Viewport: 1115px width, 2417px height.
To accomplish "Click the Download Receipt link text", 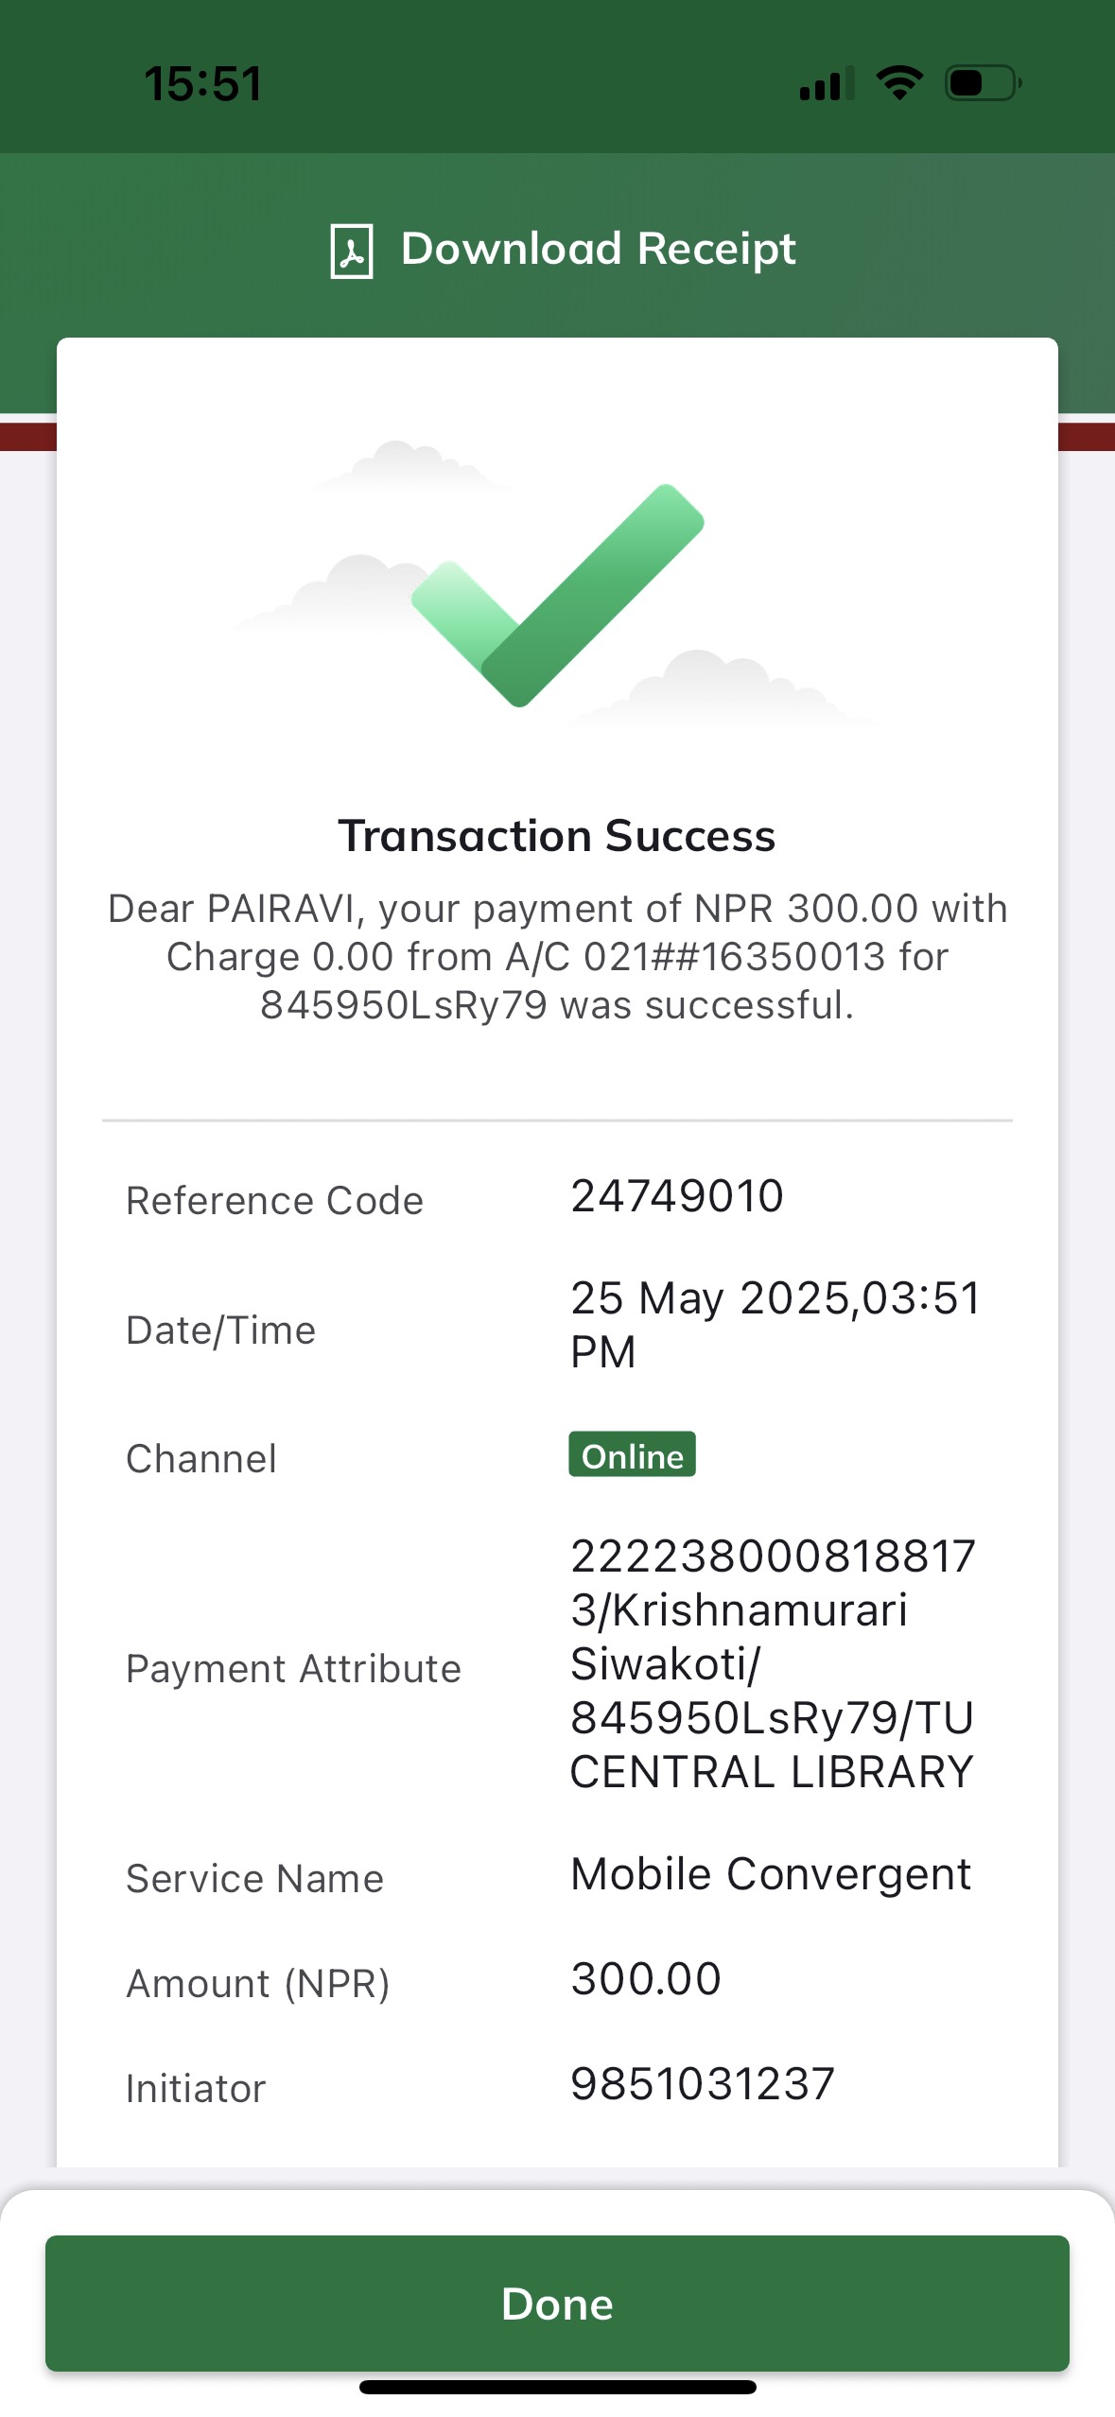I will point(598,250).
